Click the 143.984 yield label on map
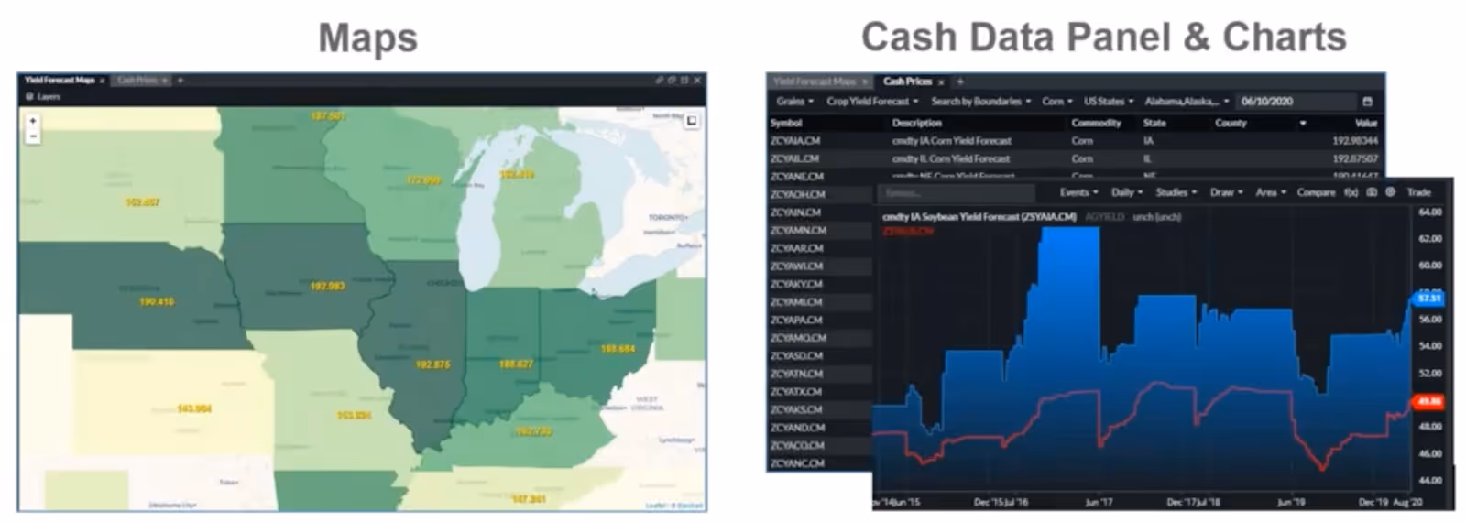Viewport: 1466px width, 522px height. 194,408
